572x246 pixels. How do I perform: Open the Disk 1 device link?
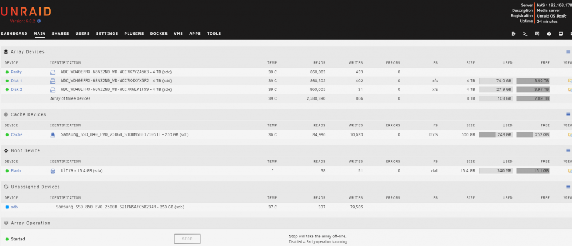pos(17,81)
